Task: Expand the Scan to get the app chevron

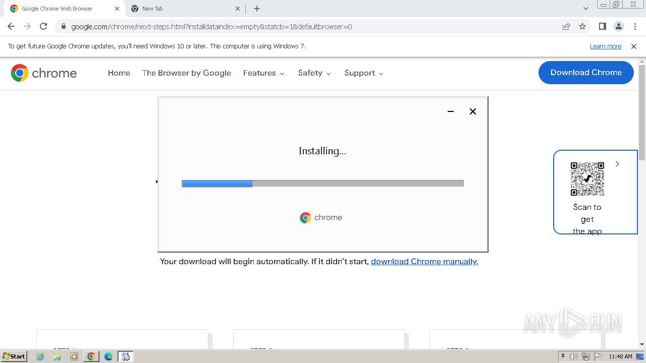Action: tap(617, 164)
